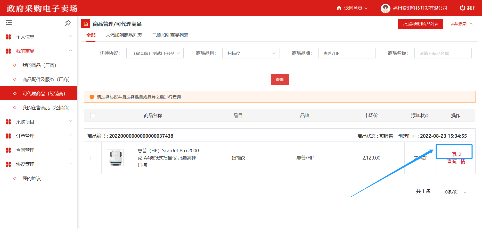Click the document icon beside 商品管理 title

(x=86, y=24)
